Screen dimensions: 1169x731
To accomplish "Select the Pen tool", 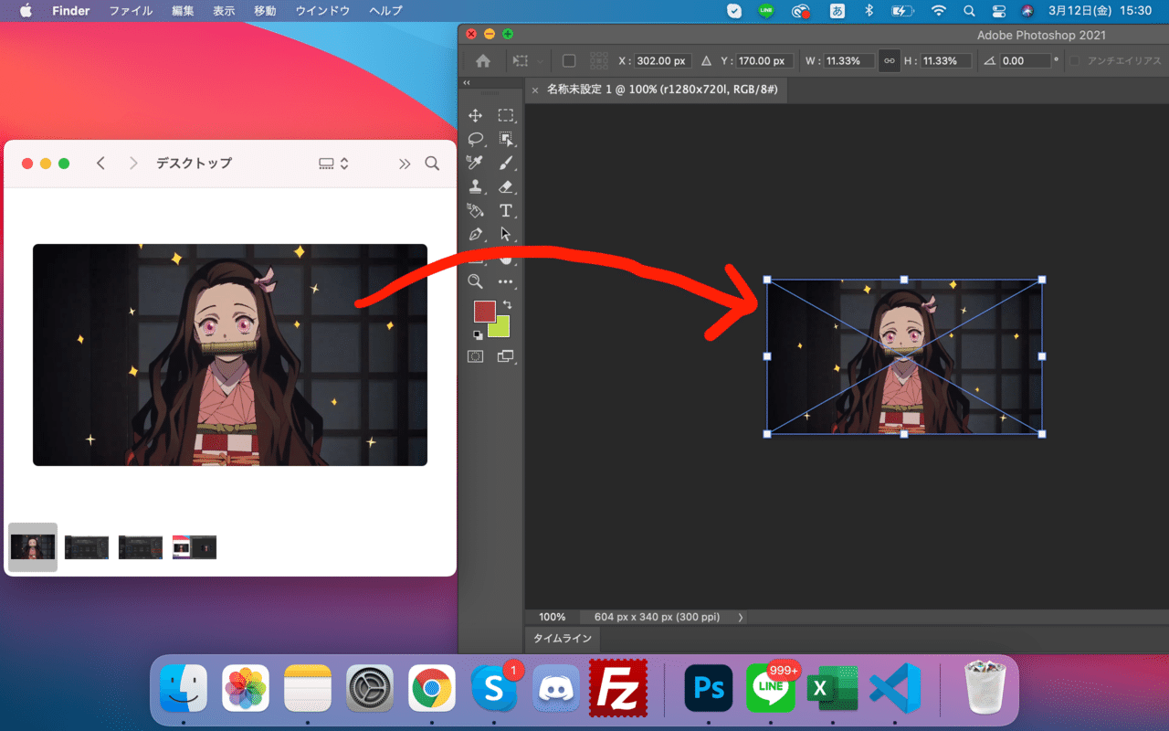I will pos(475,234).
